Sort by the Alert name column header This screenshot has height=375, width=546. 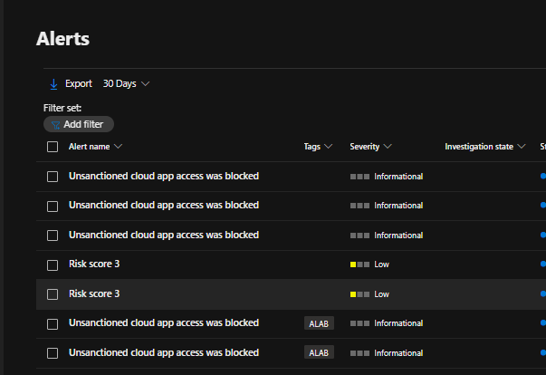tap(90, 147)
